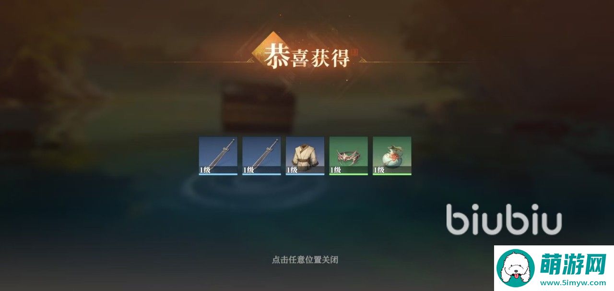This screenshot has height=291, width=614.
Task: Open the flower pouch vase reward
Action: 392,156
